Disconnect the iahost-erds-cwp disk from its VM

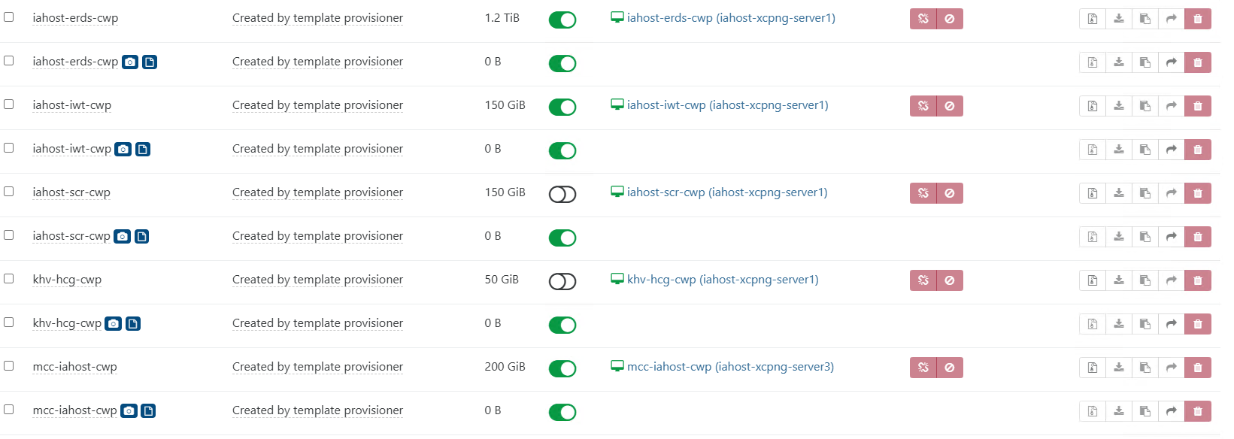(923, 19)
